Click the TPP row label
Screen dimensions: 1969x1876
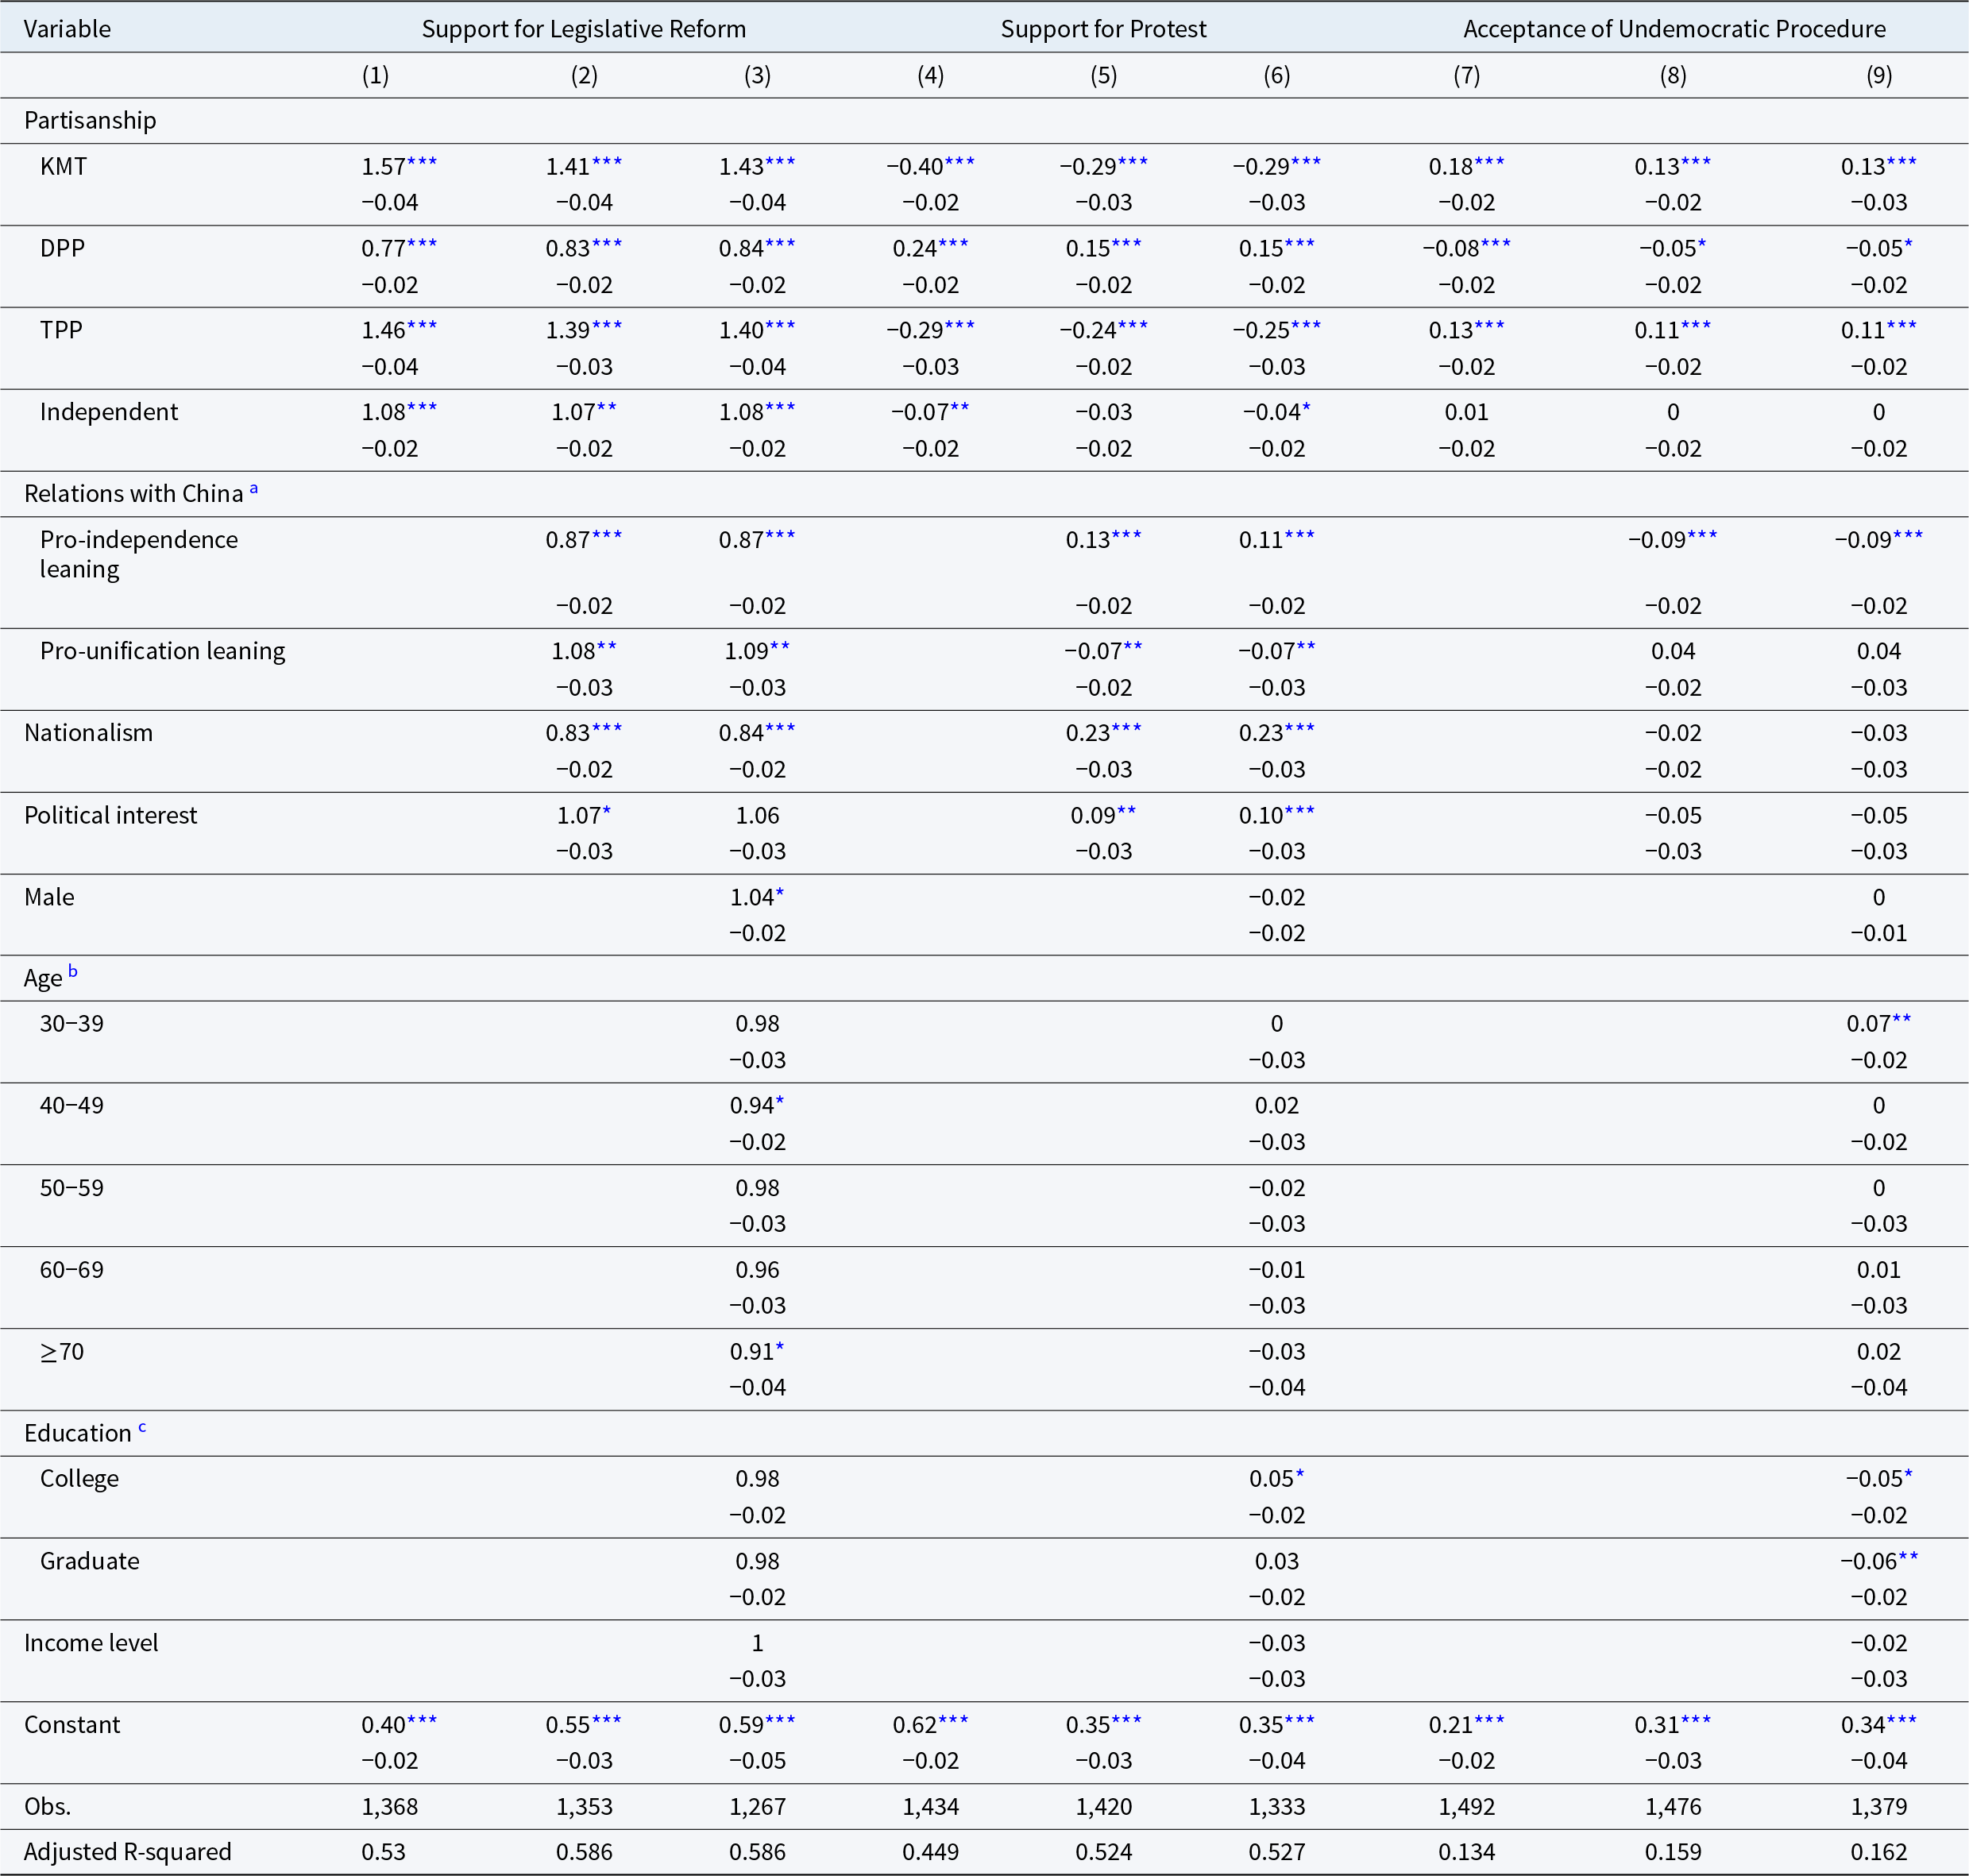pyautogui.click(x=61, y=330)
